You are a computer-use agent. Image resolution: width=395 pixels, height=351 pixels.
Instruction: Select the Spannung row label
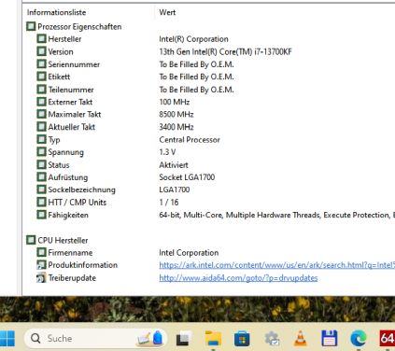[66, 152]
